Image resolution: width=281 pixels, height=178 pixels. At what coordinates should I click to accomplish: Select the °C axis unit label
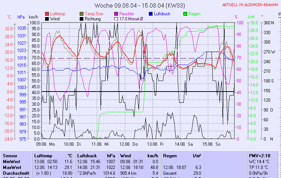pyautogui.click(x=9, y=17)
